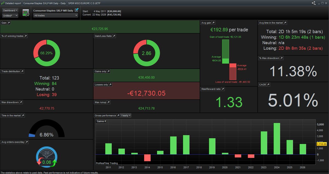Click the 2024 bar in Gross performance chart
The image size is (329, 174).
(x=277, y=139)
